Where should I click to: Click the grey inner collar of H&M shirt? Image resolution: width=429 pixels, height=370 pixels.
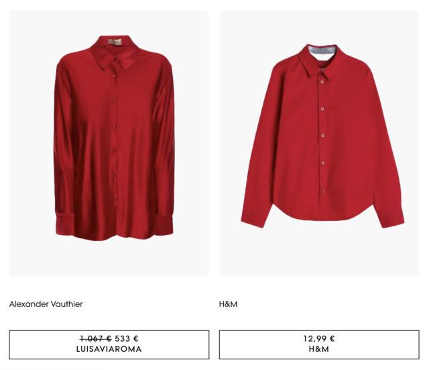[x=323, y=50]
